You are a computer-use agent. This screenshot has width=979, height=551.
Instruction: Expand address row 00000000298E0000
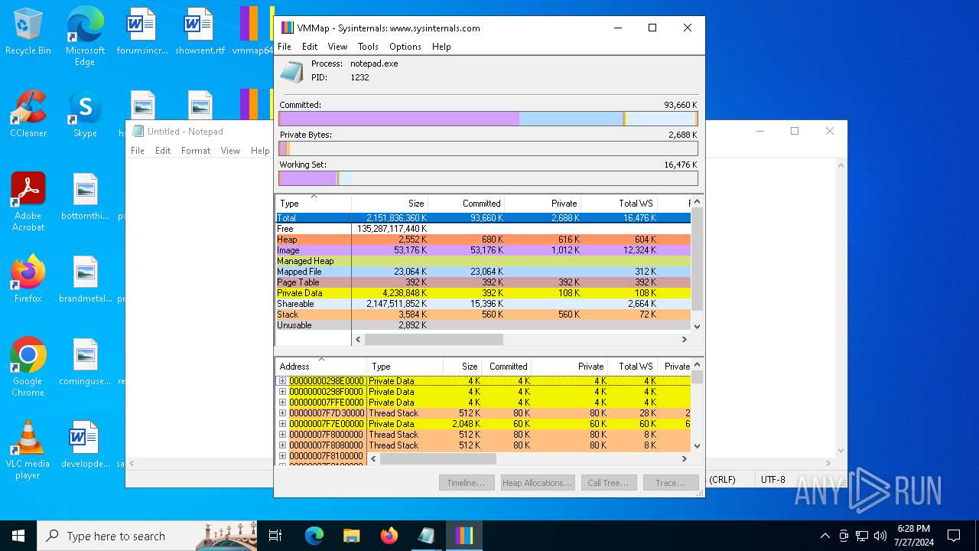point(282,381)
